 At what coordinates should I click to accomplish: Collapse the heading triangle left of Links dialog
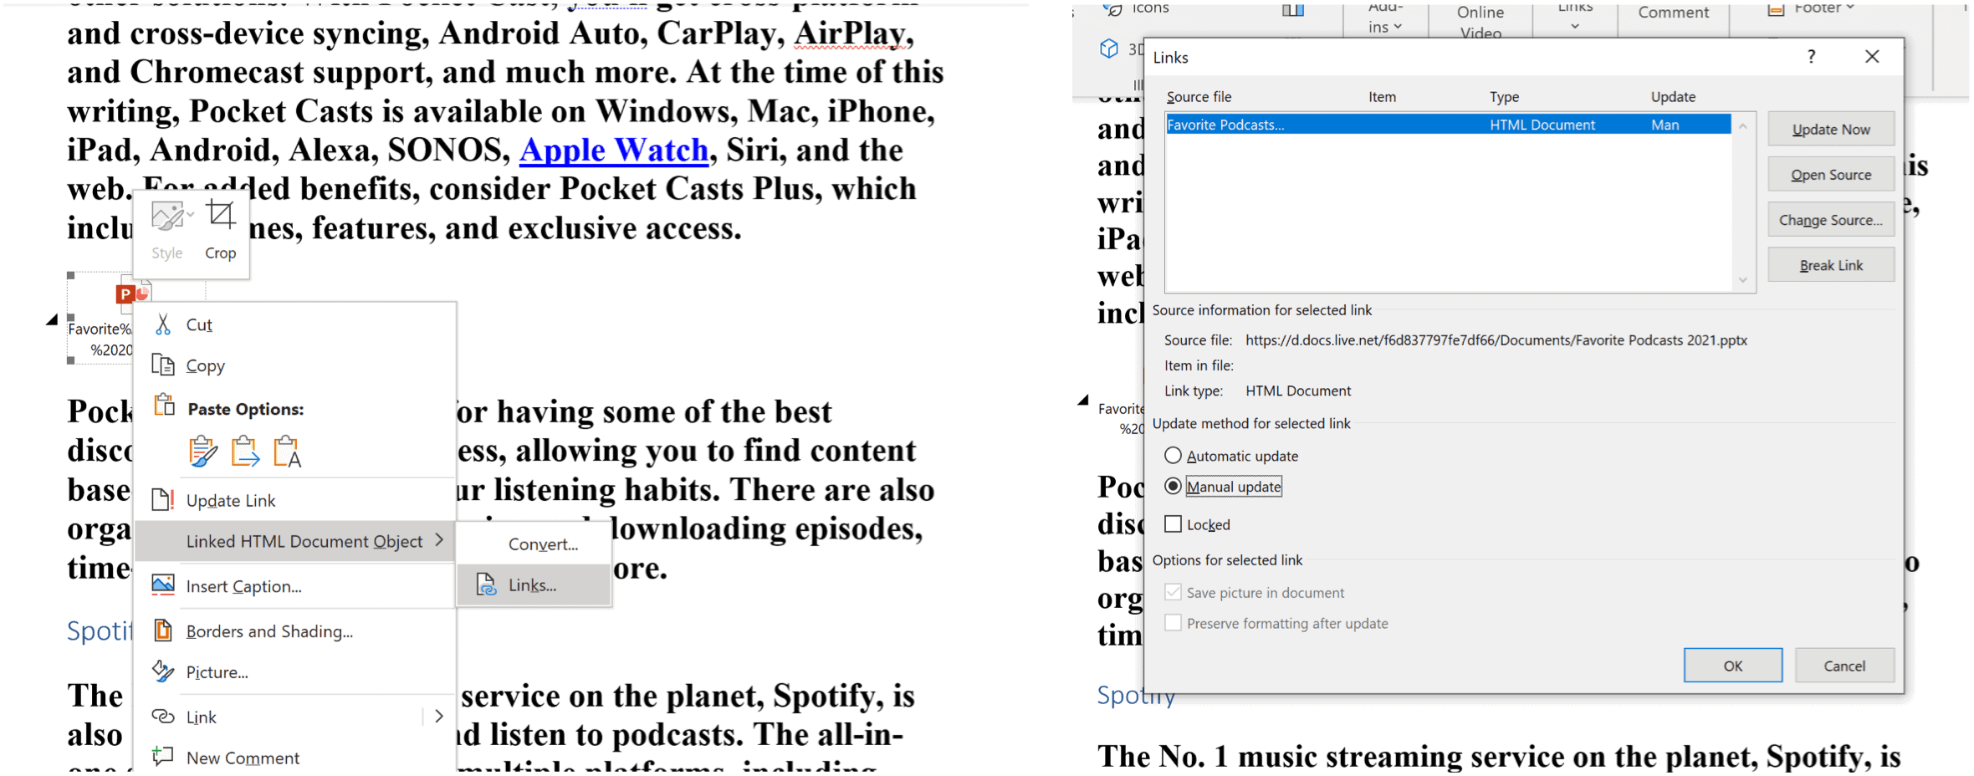pyautogui.click(x=1083, y=401)
